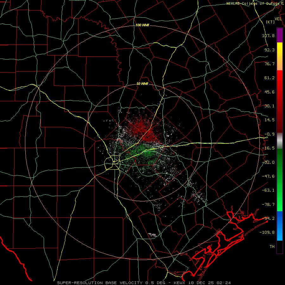Select the "92.3" scale value
This screenshot has height=285, width=285.
(x=269, y=50)
